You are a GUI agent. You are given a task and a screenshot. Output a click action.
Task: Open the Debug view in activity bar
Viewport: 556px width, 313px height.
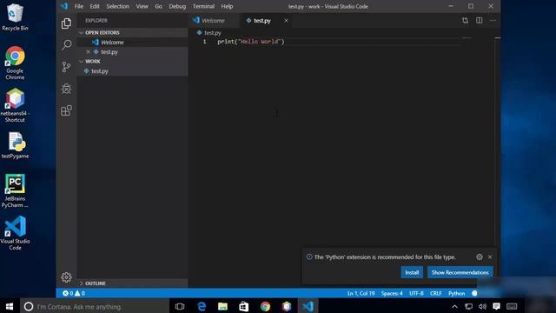tap(66, 89)
